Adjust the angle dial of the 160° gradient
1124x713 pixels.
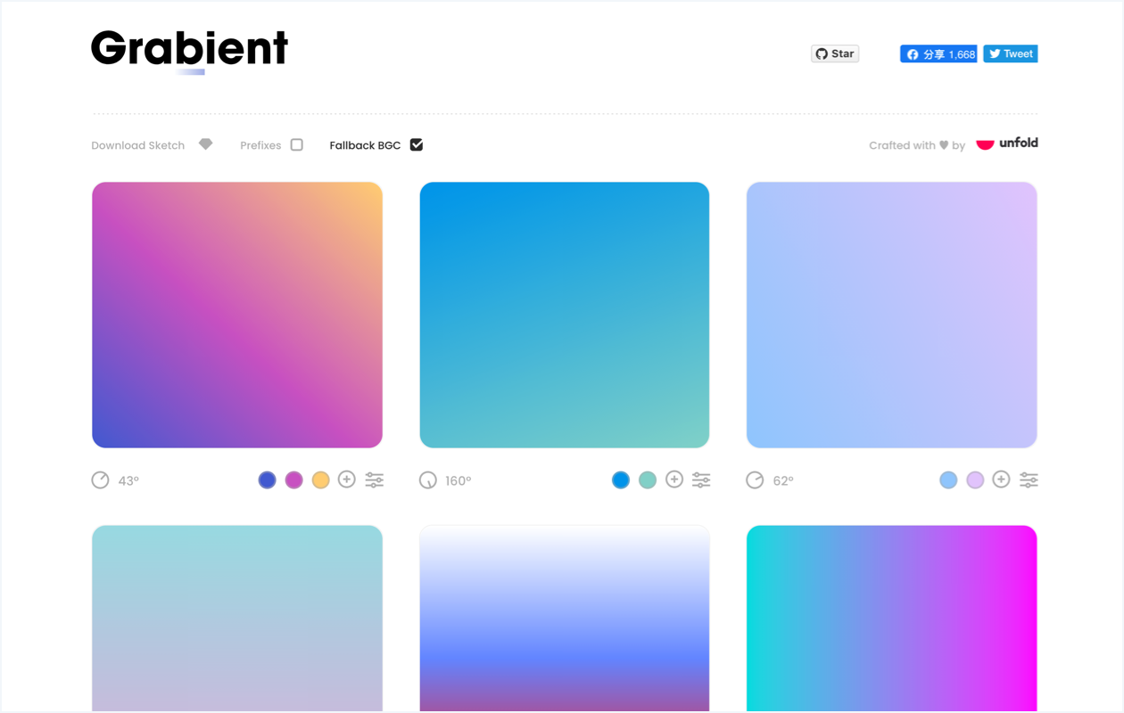click(428, 480)
